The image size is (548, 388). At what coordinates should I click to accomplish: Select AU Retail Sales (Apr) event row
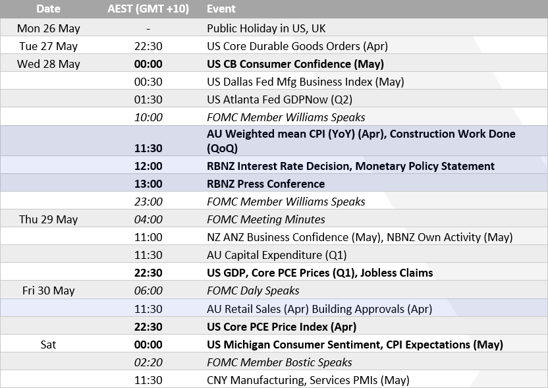319,308
